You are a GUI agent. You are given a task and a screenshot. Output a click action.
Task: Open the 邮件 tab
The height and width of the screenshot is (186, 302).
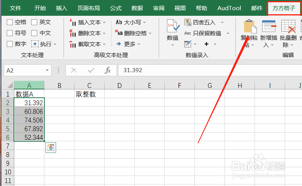[257, 8]
